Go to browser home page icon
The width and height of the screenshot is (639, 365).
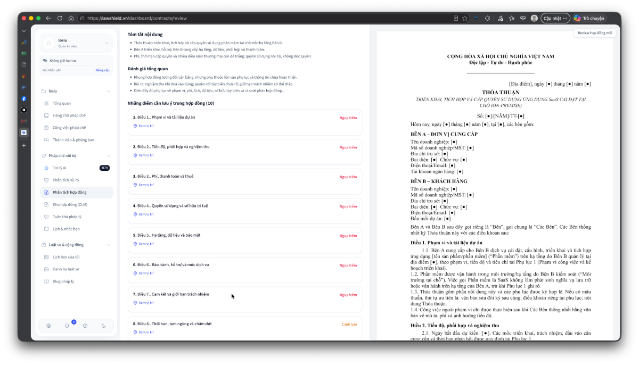[x=71, y=18]
